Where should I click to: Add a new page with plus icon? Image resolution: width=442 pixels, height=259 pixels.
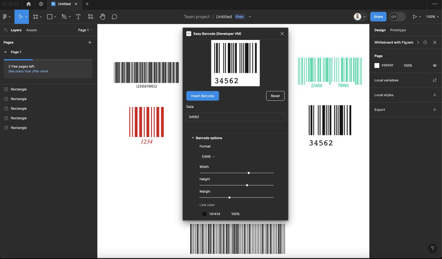pyautogui.click(x=90, y=42)
